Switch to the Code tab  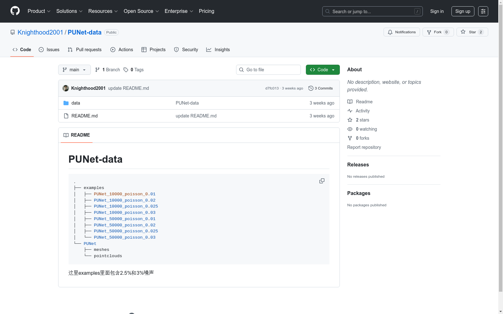pos(22,50)
